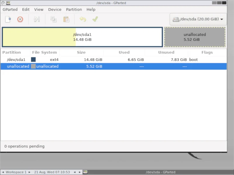The image size is (234, 175).
Task: Open the Device menu
Action: (x=55, y=10)
